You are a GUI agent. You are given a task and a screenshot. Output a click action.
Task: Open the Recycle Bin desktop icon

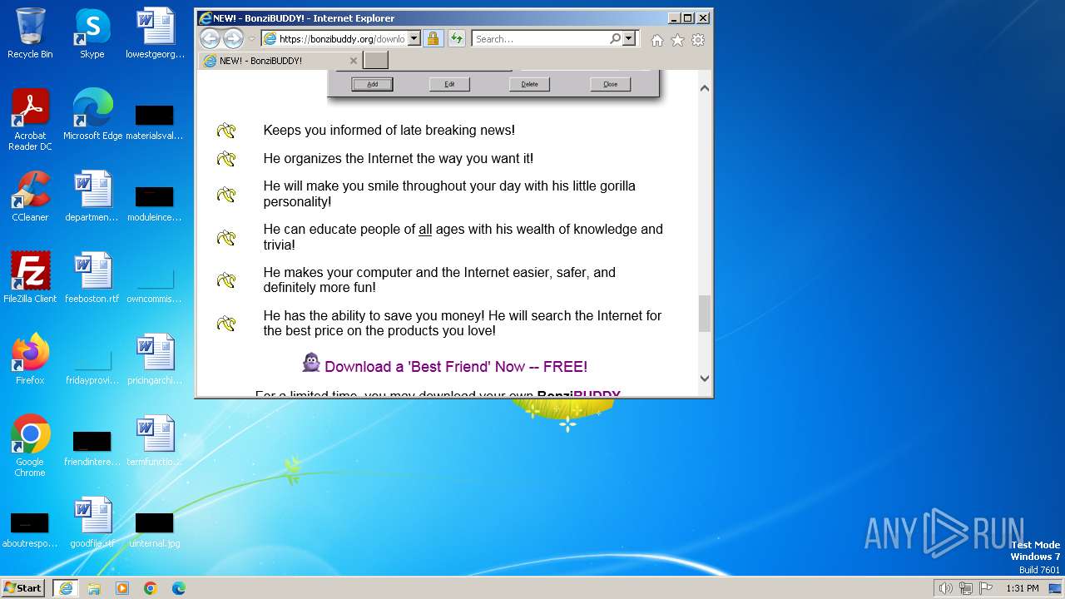[x=30, y=33]
